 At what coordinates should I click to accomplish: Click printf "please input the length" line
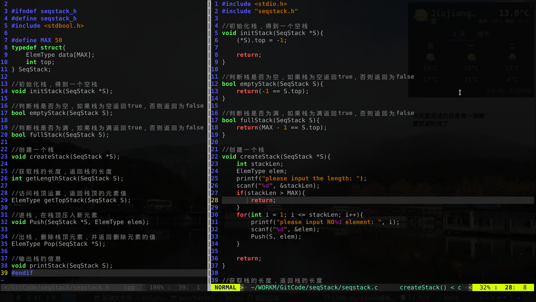pyautogui.click(x=301, y=178)
